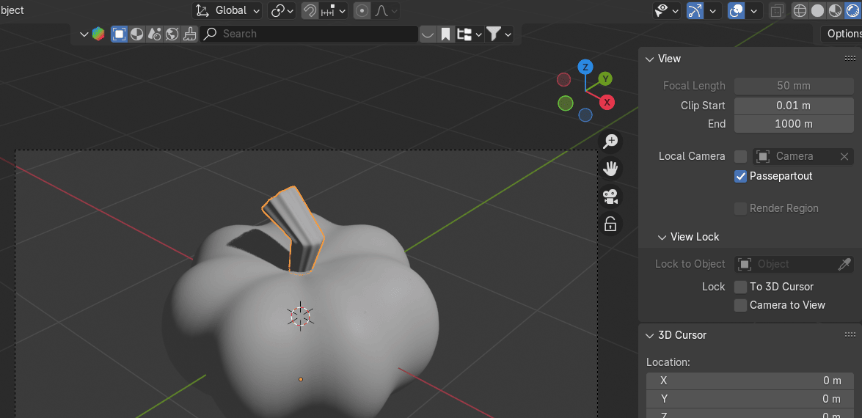Viewport: 862px width, 418px height.
Task: Toggle the snap magnet icon
Action: [310, 11]
